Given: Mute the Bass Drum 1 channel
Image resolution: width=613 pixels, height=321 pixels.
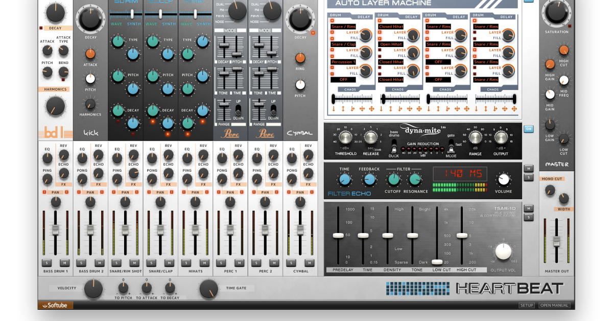Looking at the screenshot, I should pyautogui.click(x=64, y=263).
